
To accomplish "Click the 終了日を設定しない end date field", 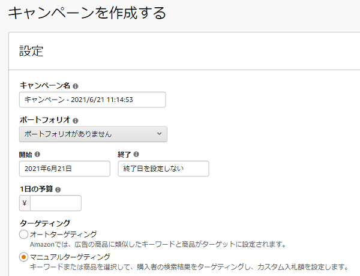I will pos(163,169).
